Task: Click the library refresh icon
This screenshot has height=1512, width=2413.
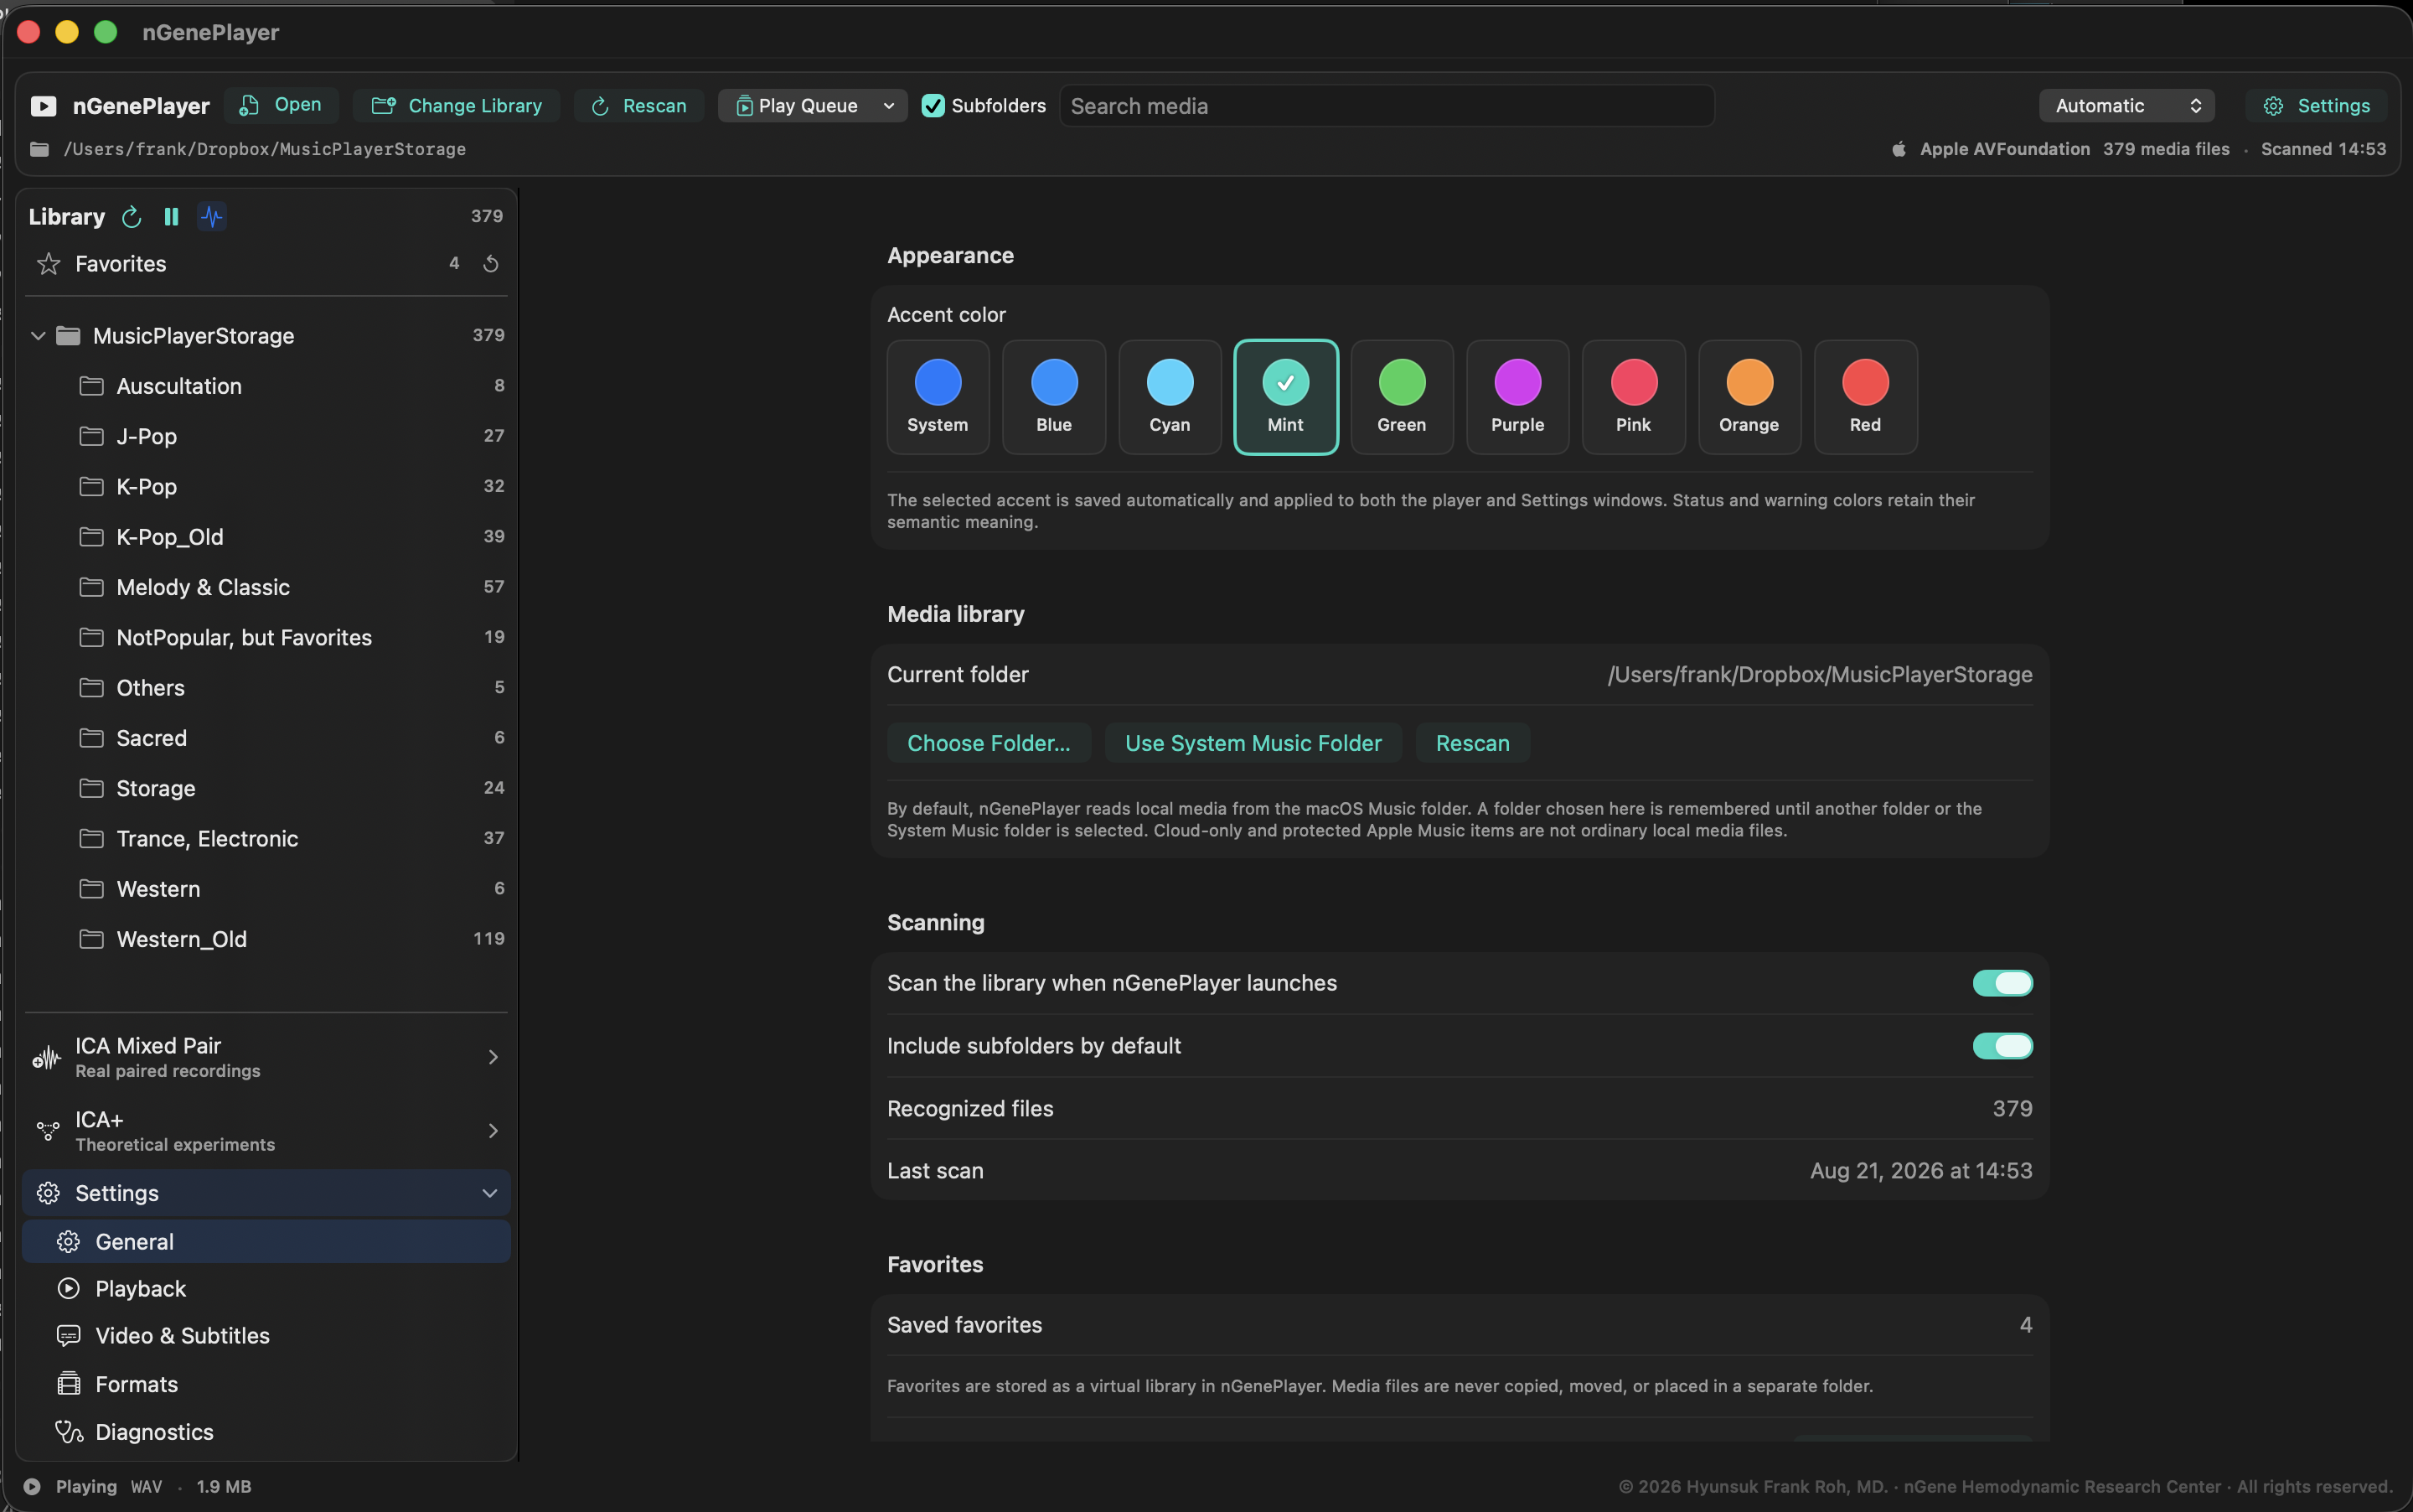Action: [x=131, y=217]
